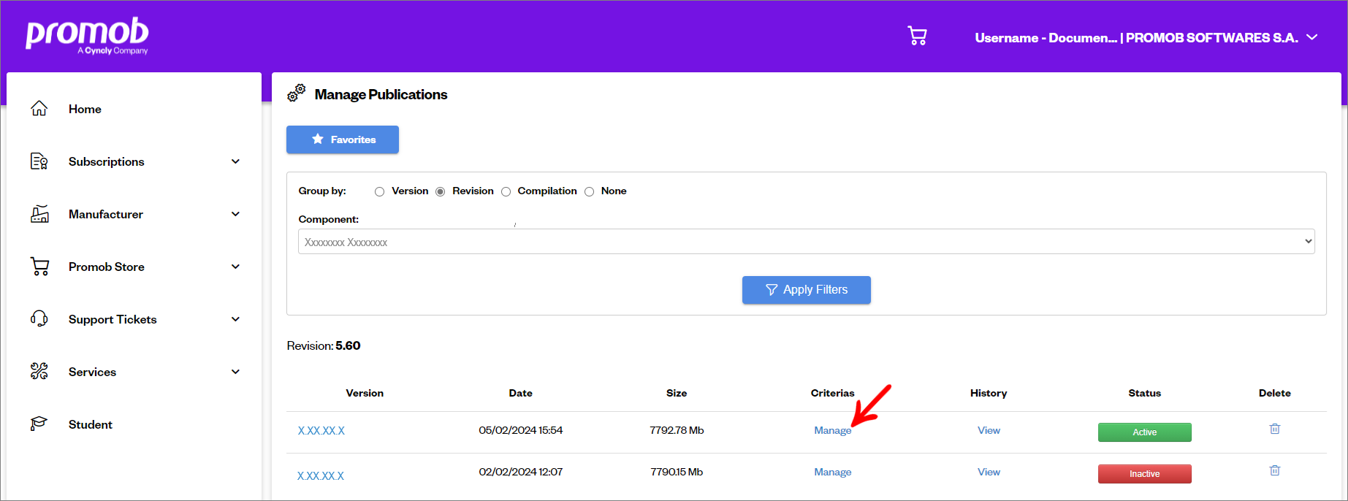Open version link dated 02/02/2024
This screenshot has height=501, width=1348.
[321, 476]
